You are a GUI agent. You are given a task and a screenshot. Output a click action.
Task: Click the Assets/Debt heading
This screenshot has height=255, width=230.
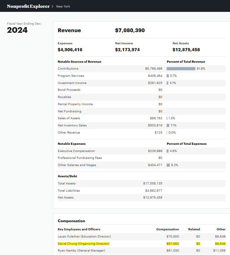tap(67, 176)
